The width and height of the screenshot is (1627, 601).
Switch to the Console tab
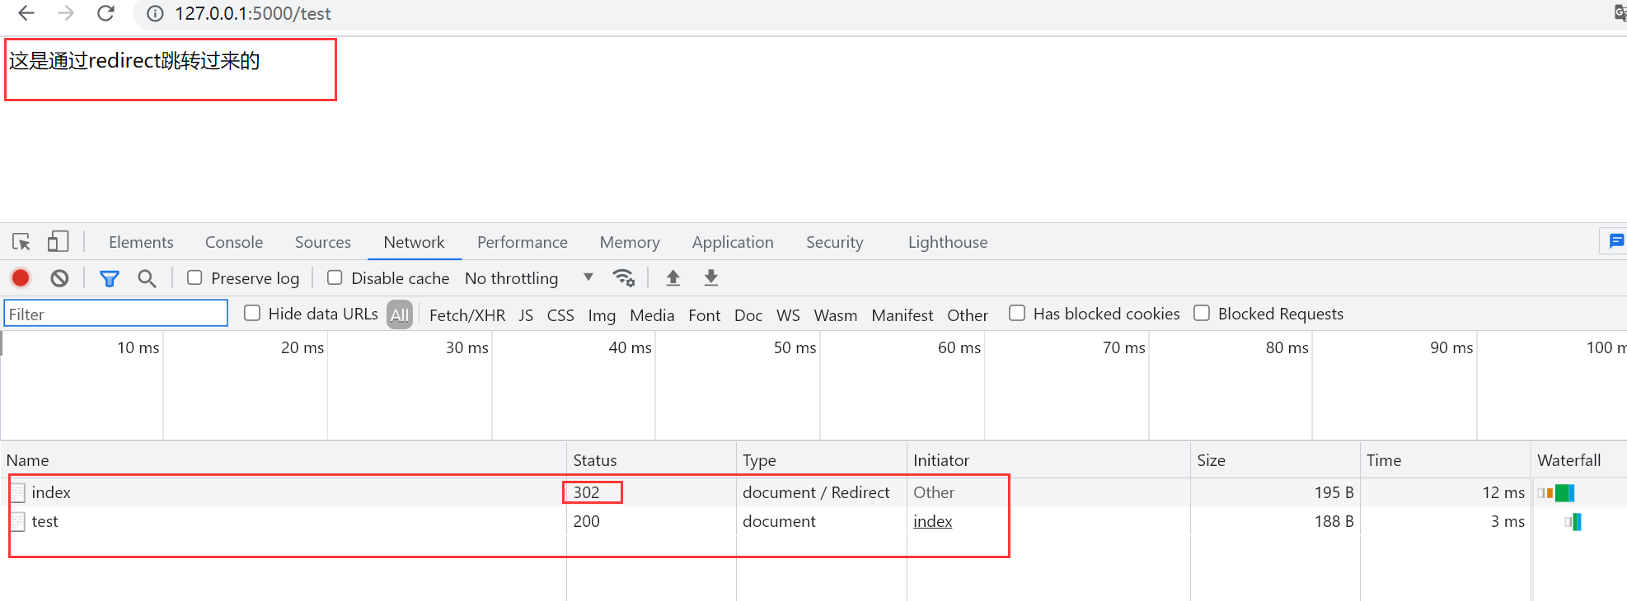click(x=234, y=242)
